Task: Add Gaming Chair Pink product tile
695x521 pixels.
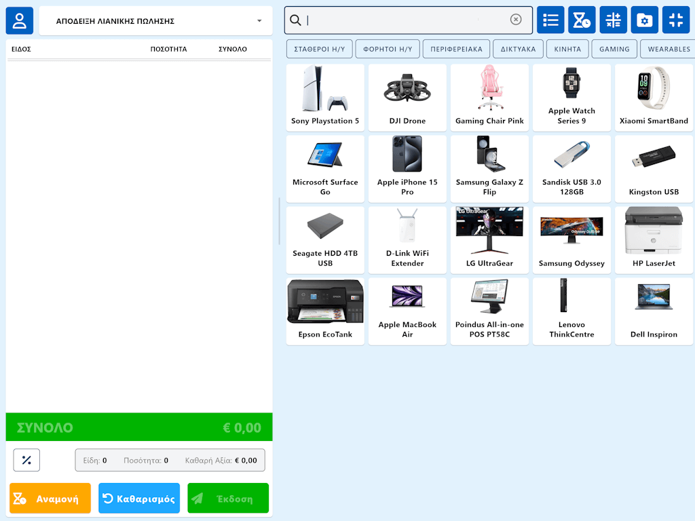Action: 490,98
